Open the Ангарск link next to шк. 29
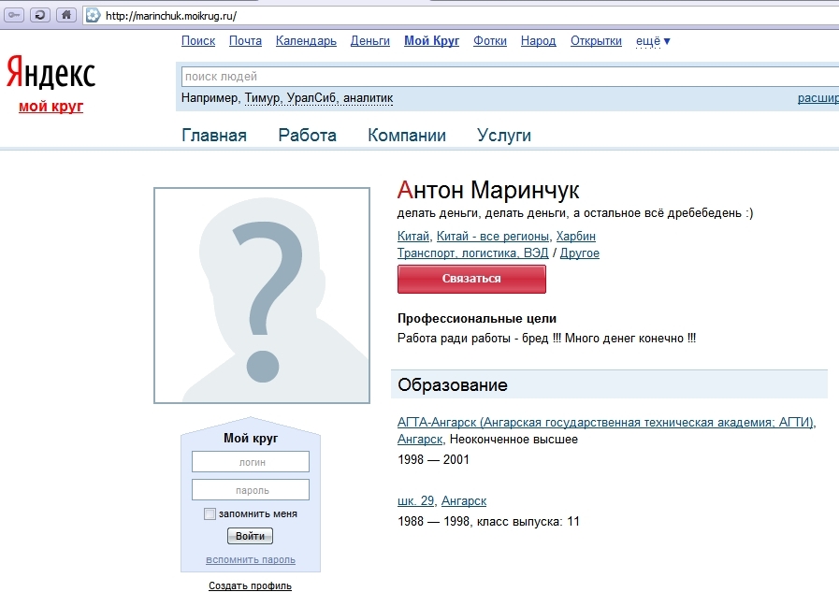This screenshot has width=839, height=607. 463,501
